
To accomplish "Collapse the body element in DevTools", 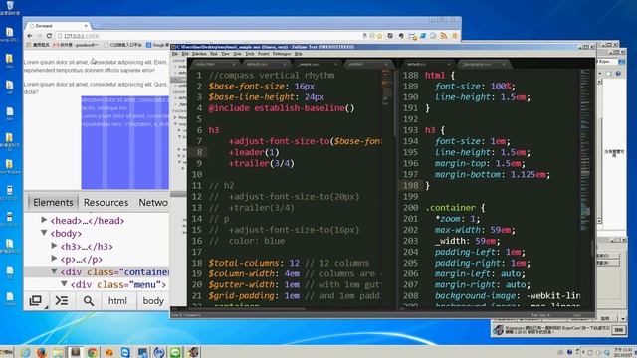I will click(x=44, y=233).
